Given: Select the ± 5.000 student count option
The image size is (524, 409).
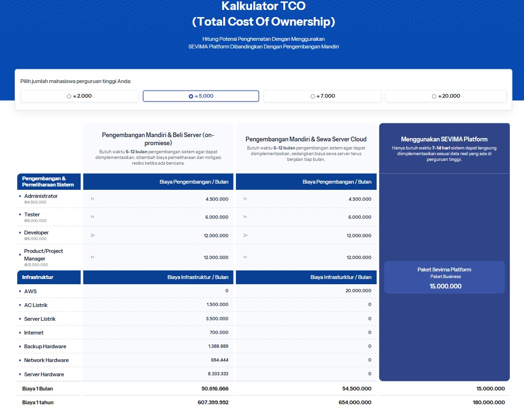Looking at the screenshot, I should coord(201,96).
